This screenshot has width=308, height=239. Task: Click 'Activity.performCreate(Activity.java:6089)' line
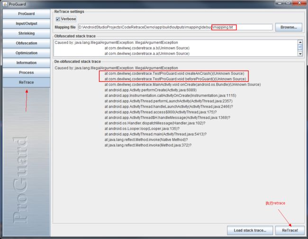coord(151,90)
